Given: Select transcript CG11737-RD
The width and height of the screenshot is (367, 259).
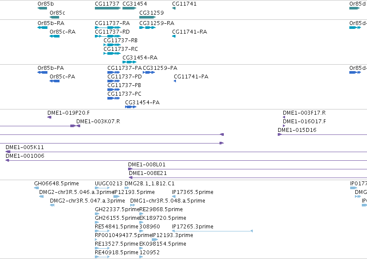Looking at the screenshot, I should [x=108, y=36].
